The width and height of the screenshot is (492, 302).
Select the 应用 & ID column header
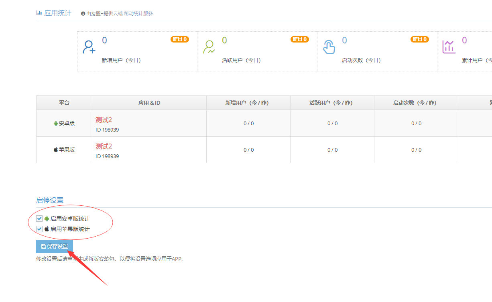click(149, 103)
